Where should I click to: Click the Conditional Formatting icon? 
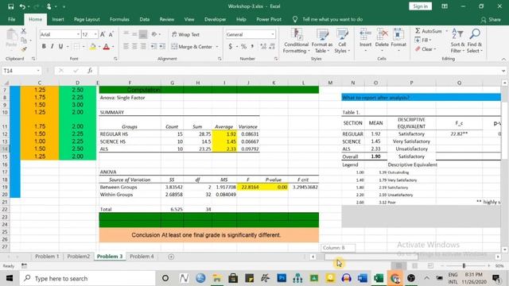pyautogui.click(x=297, y=33)
